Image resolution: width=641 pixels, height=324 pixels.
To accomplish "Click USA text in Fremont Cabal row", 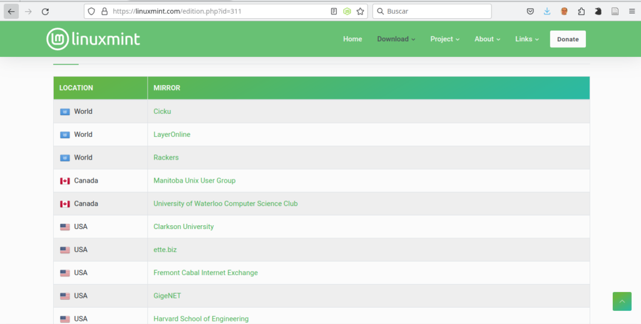I will point(81,273).
